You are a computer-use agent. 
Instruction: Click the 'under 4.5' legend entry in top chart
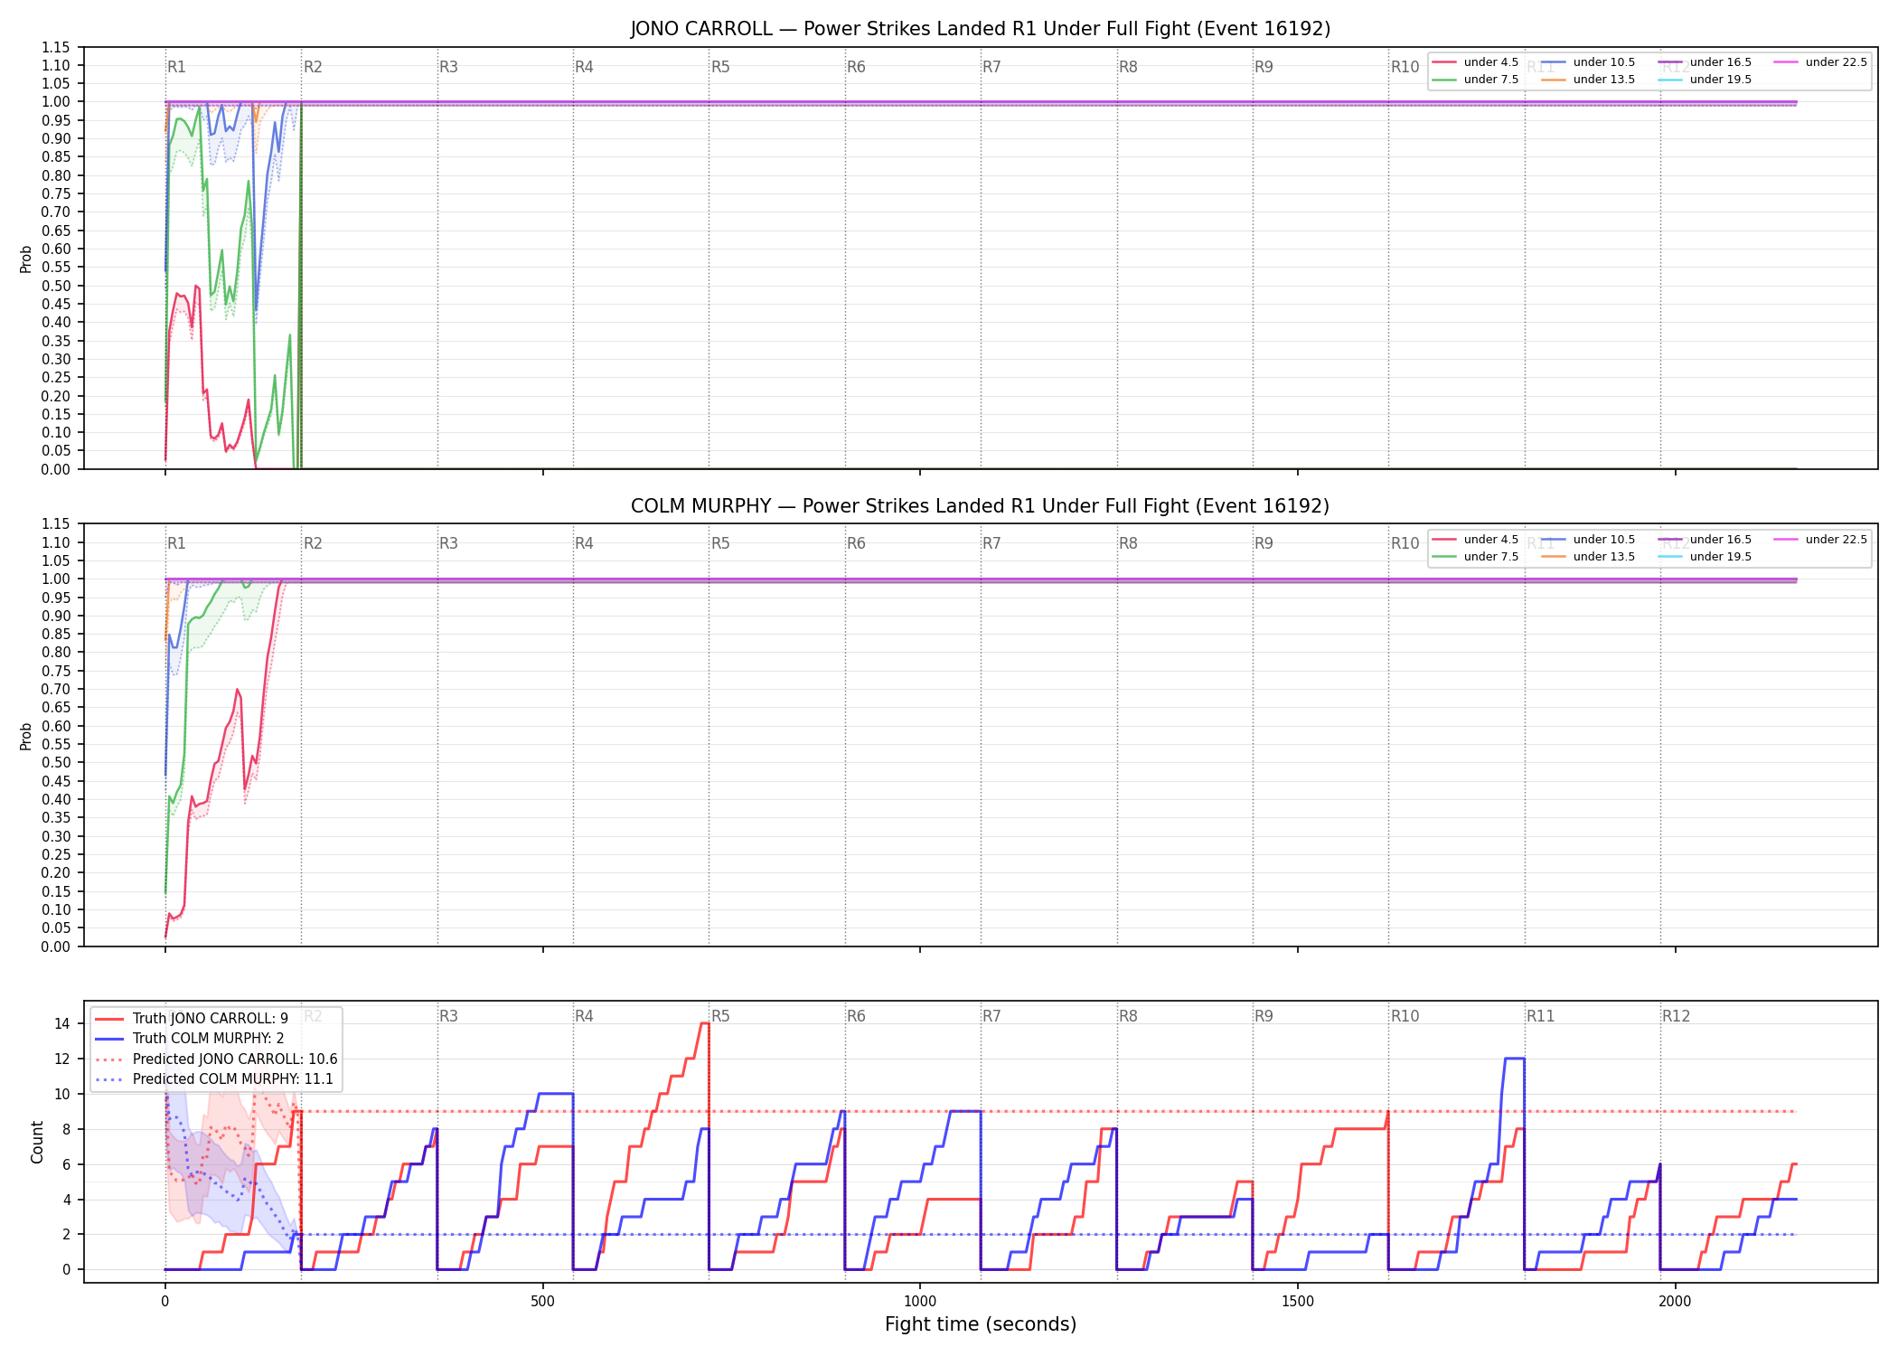pos(1475,62)
